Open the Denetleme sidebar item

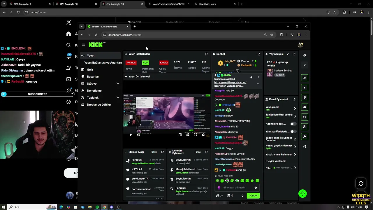point(94,90)
